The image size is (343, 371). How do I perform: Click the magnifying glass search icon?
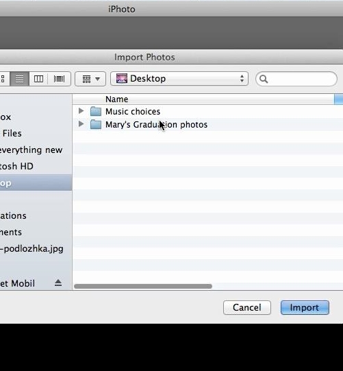pyautogui.click(x=264, y=79)
